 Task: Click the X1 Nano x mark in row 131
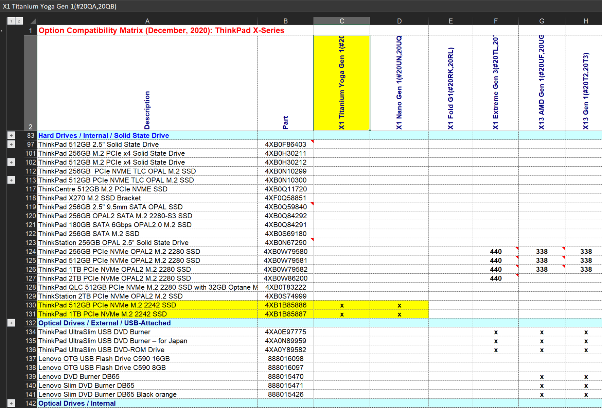click(399, 314)
